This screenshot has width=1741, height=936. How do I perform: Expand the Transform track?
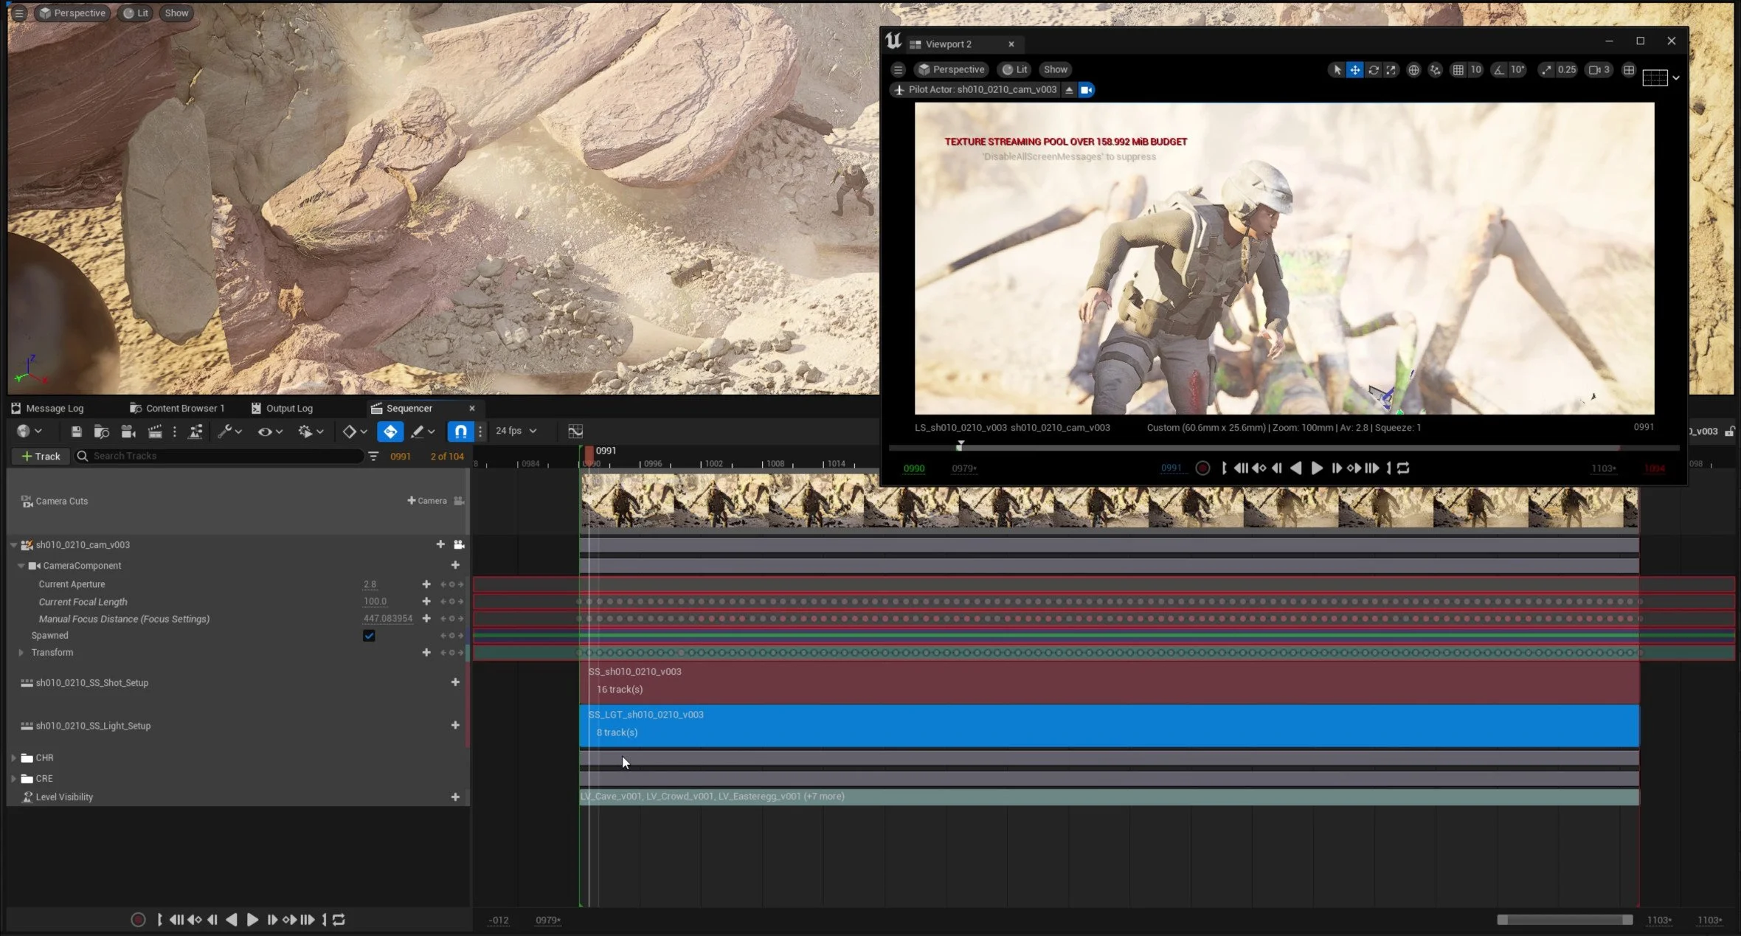click(x=21, y=653)
